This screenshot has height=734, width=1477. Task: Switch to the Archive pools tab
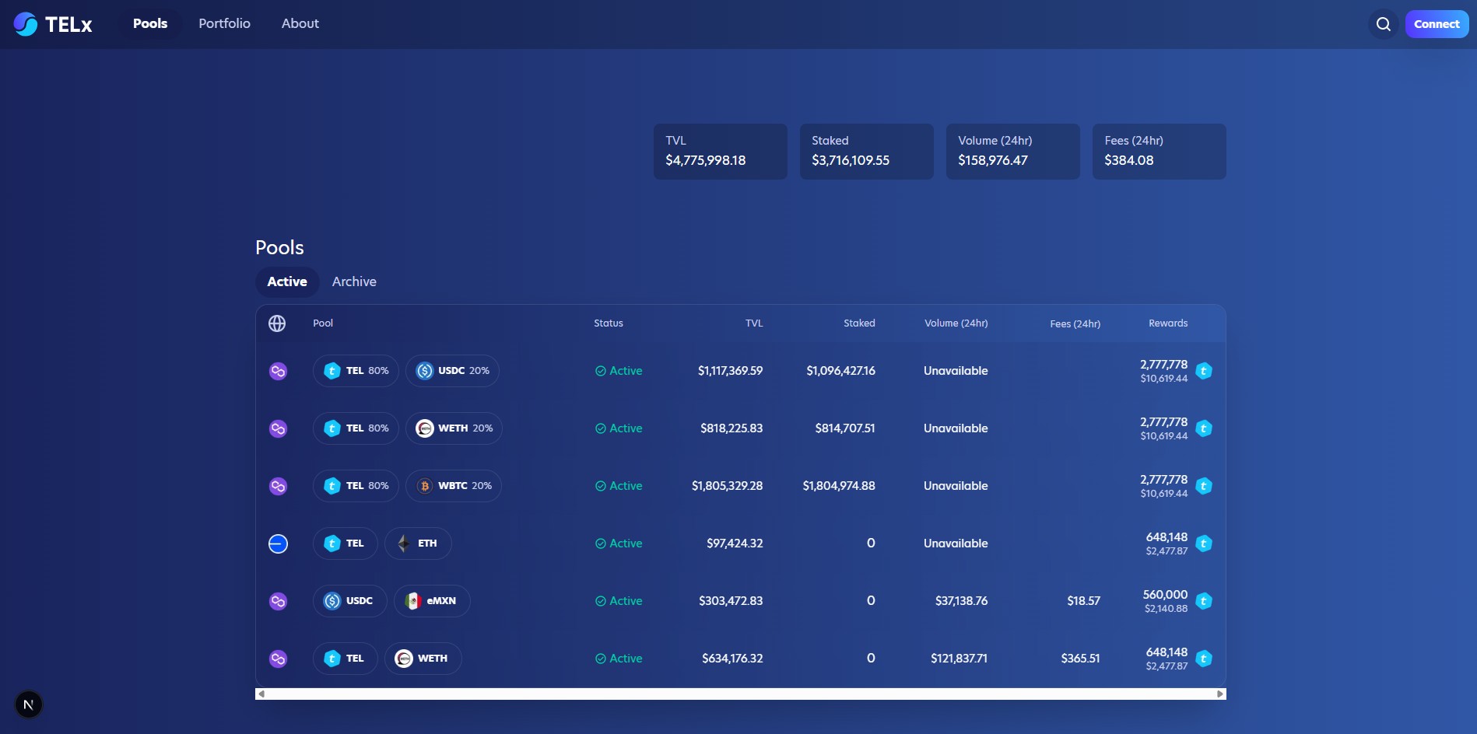(354, 281)
